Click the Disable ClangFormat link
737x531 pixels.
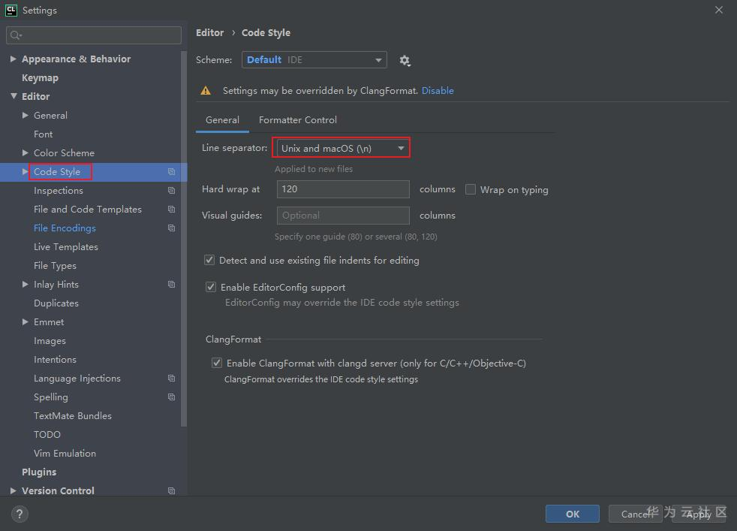tap(438, 91)
